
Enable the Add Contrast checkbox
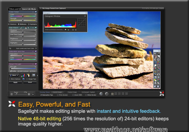point(18,71)
